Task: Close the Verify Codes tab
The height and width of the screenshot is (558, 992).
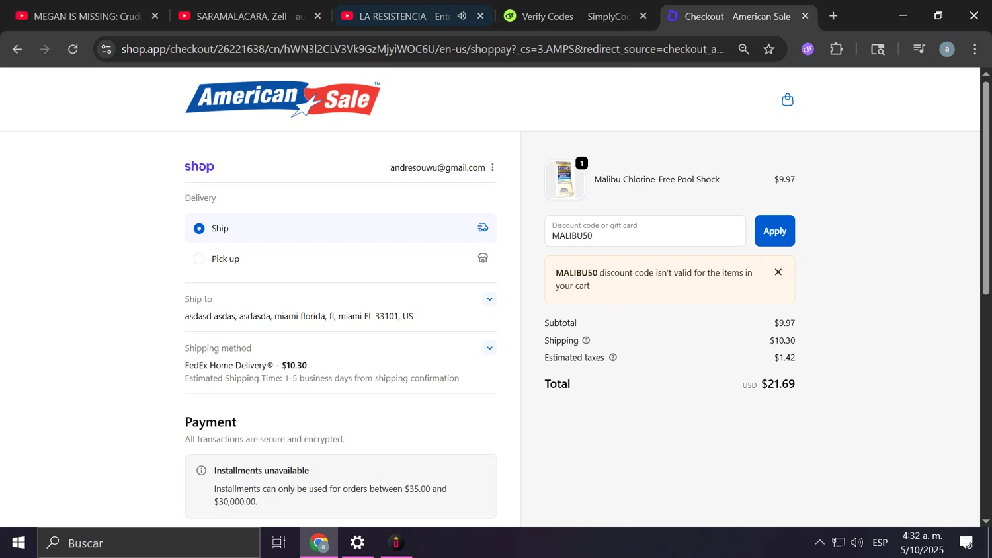Action: (x=643, y=16)
